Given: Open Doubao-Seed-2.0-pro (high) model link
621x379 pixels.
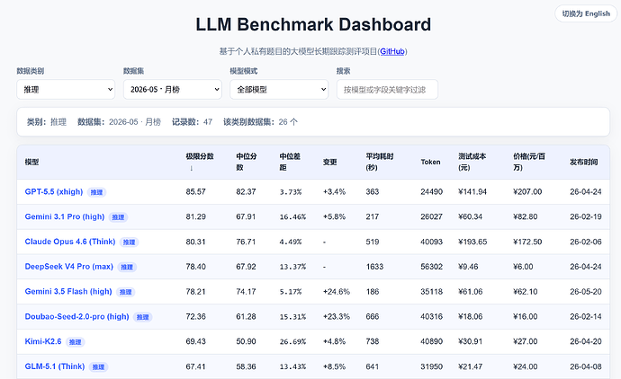Looking at the screenshot, I should point(76,316).
